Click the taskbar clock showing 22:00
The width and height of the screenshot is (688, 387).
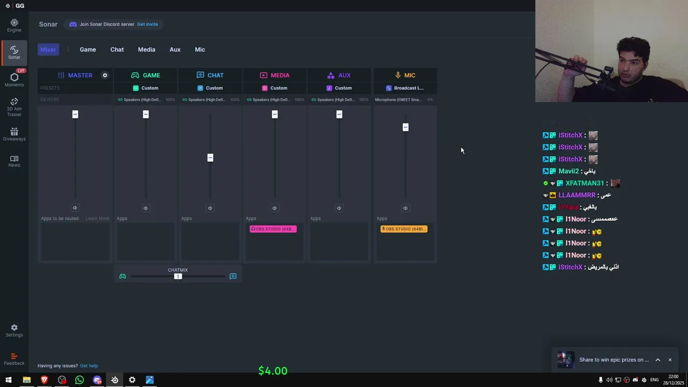pyautogui.click(x=673, y=380)
